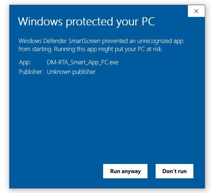Click the 'Publisher:' label

point(31,72)
